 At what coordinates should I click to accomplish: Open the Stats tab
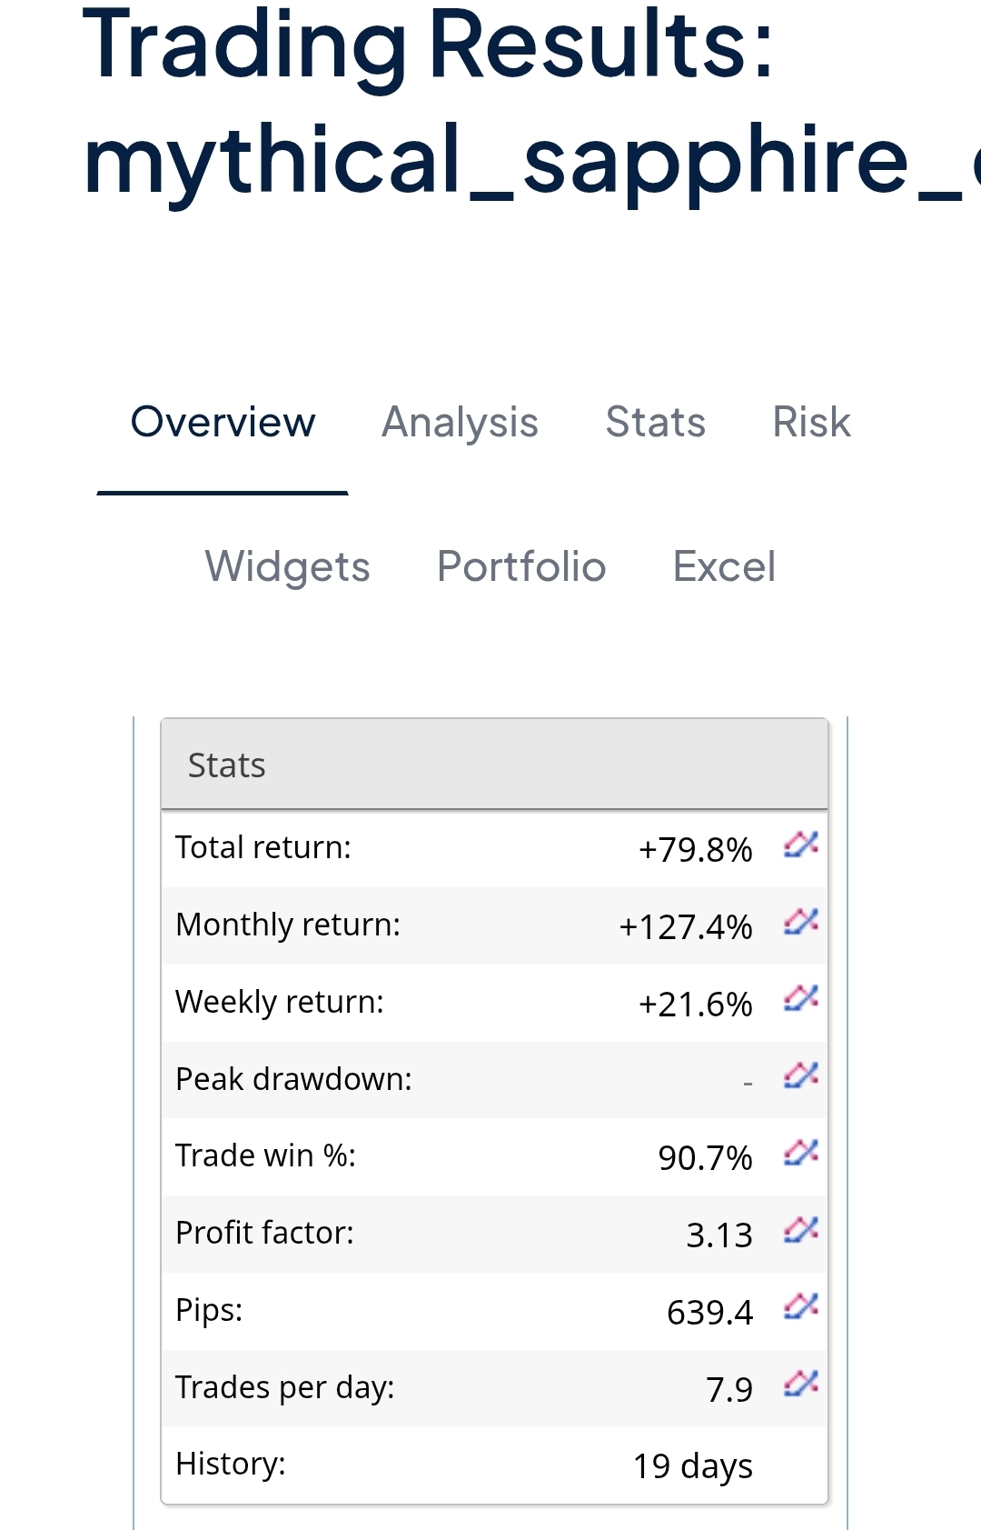[655, 423]
